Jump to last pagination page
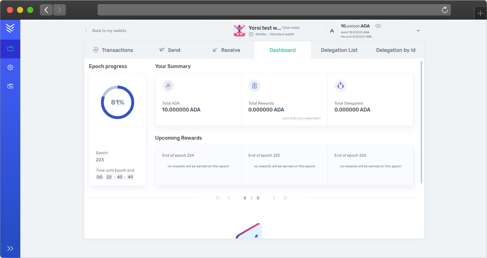 285,198
